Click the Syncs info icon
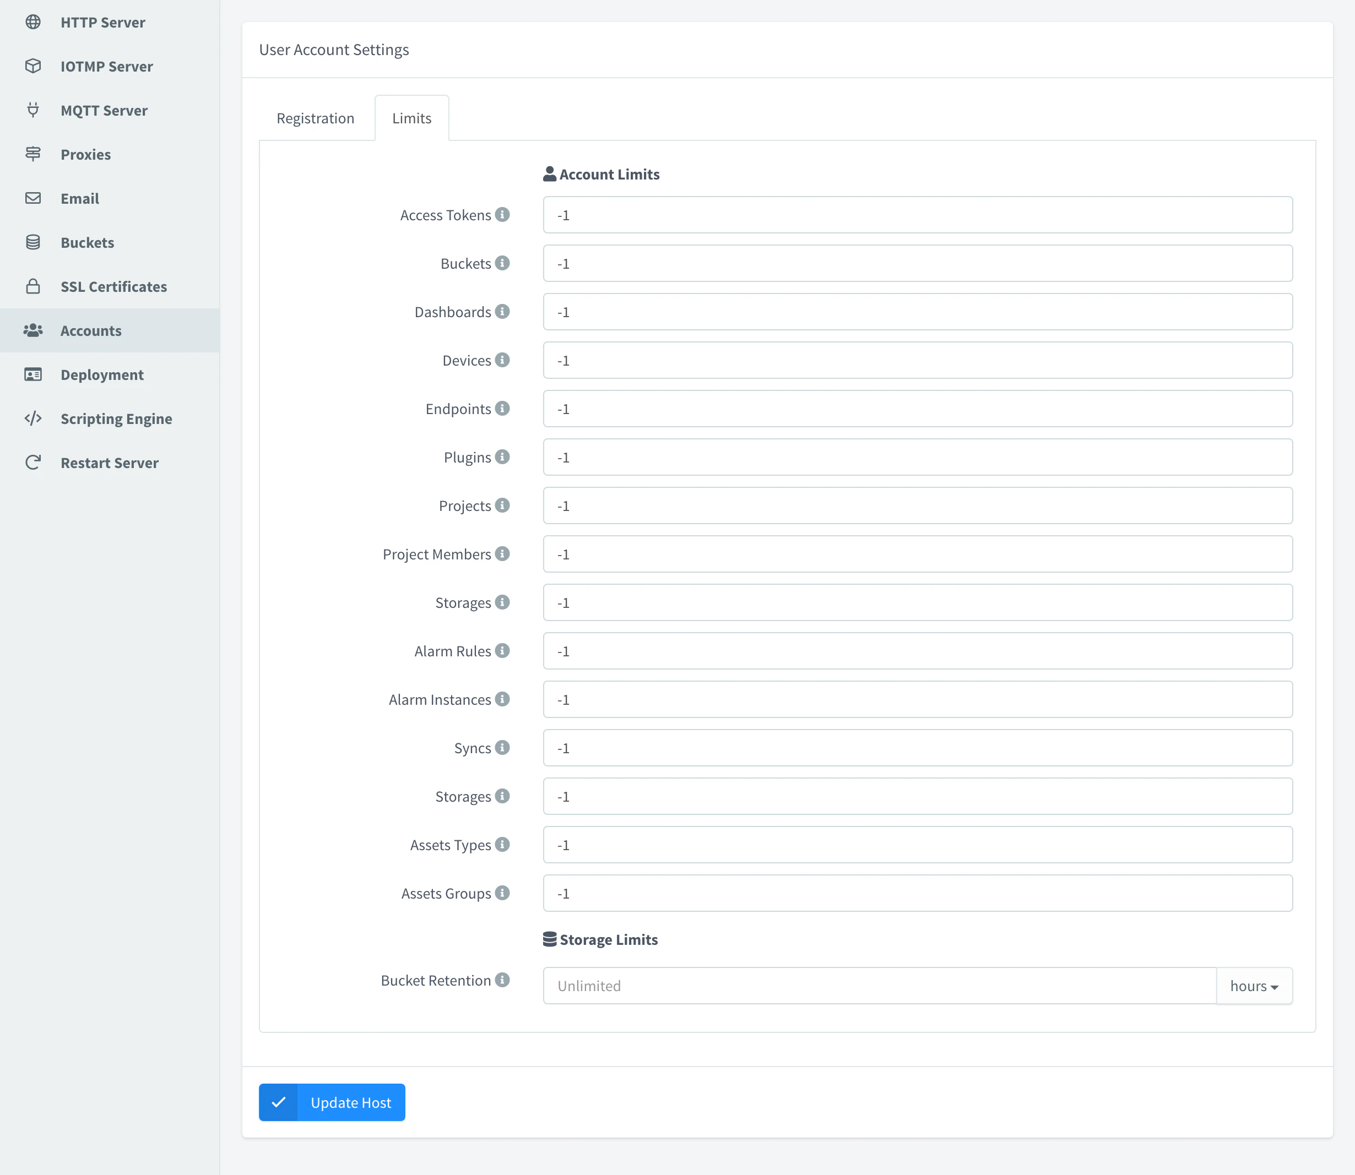 tap(502, 748)
